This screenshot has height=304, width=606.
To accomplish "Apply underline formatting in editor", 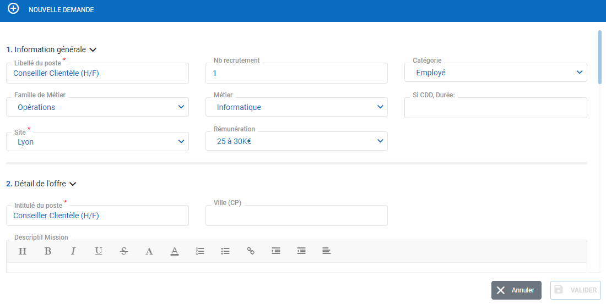I will [99, 251].
